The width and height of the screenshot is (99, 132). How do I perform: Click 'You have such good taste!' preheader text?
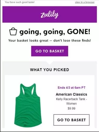[x=19, y=2]
